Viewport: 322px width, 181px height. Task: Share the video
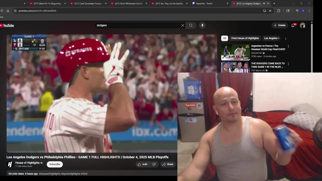click(168, 164)
